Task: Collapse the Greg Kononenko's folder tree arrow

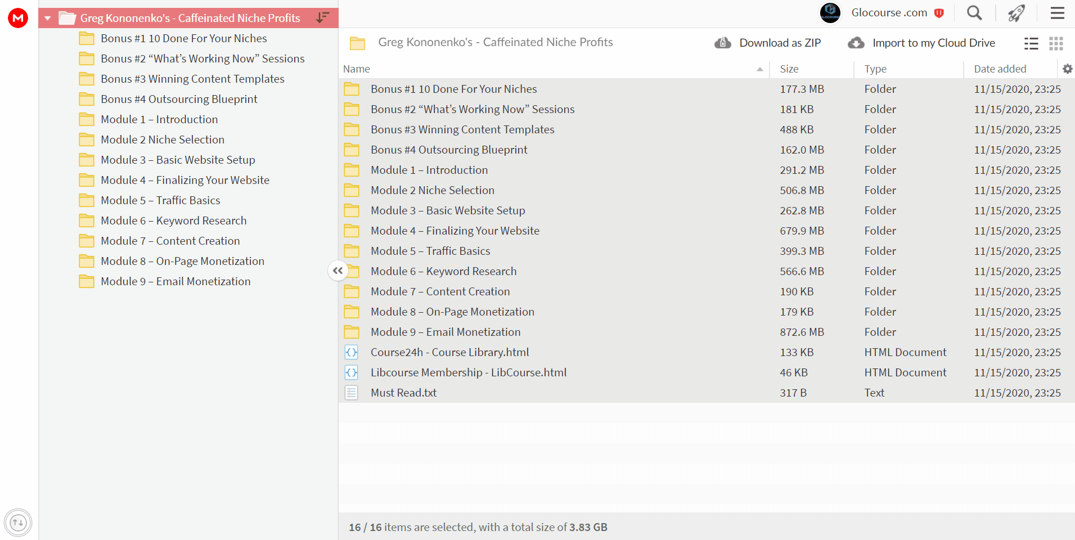Action: (x=48, y=18)
